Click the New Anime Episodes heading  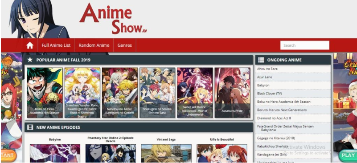(58, 127)
